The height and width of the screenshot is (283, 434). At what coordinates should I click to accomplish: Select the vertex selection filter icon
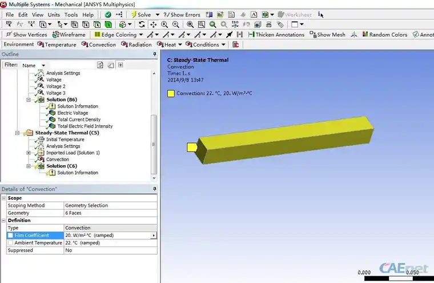[x=74, y=24]
